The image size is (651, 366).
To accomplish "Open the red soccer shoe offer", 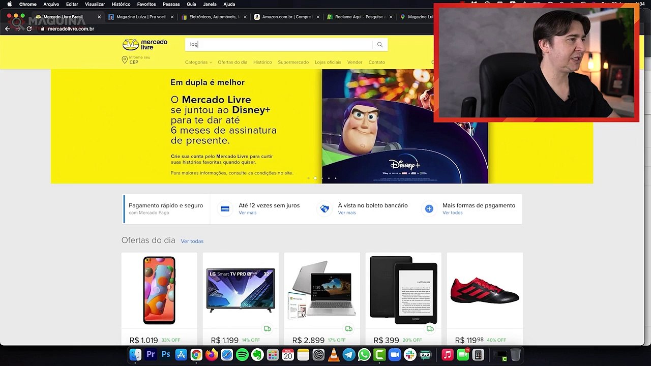I will click(485, 299).
